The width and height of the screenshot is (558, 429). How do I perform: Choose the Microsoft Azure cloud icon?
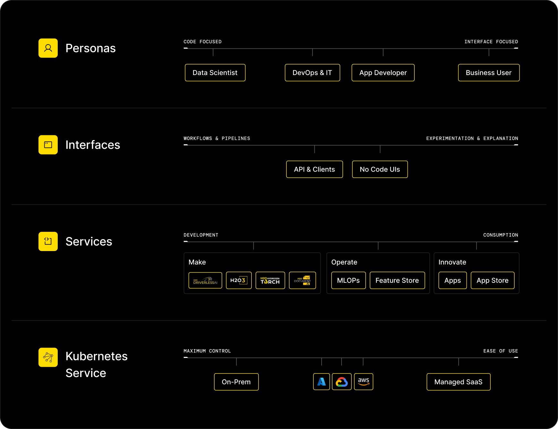321,382
